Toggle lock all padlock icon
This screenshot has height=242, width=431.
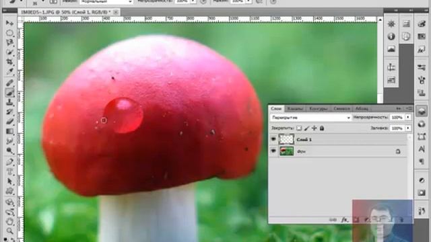tap(322, 128)
